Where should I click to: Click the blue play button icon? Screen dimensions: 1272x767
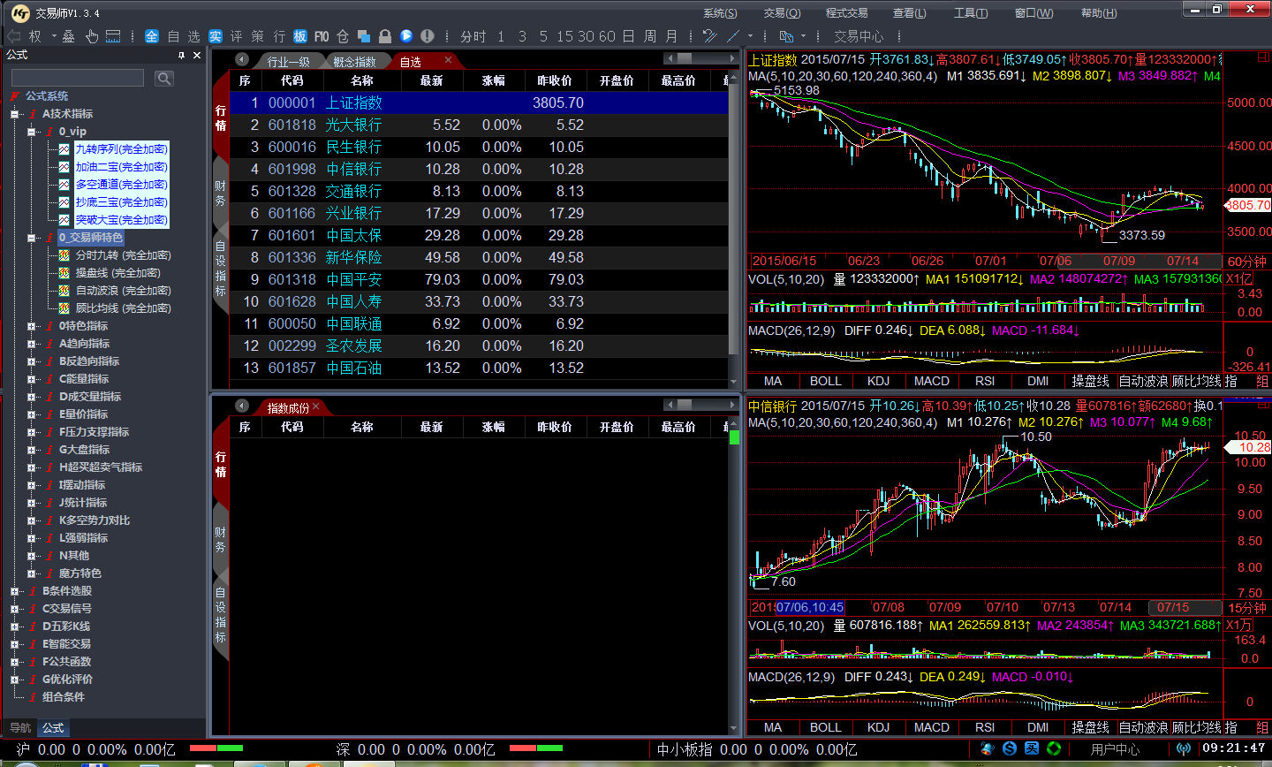(405, 36)
